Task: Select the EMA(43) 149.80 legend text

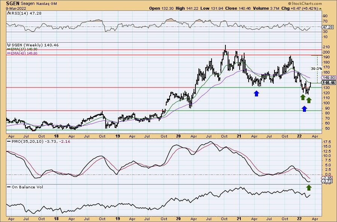Action: (24, 53)
